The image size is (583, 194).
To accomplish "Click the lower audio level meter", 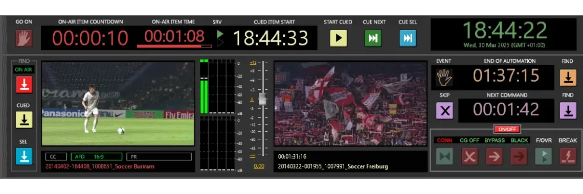I will point(217,144).
